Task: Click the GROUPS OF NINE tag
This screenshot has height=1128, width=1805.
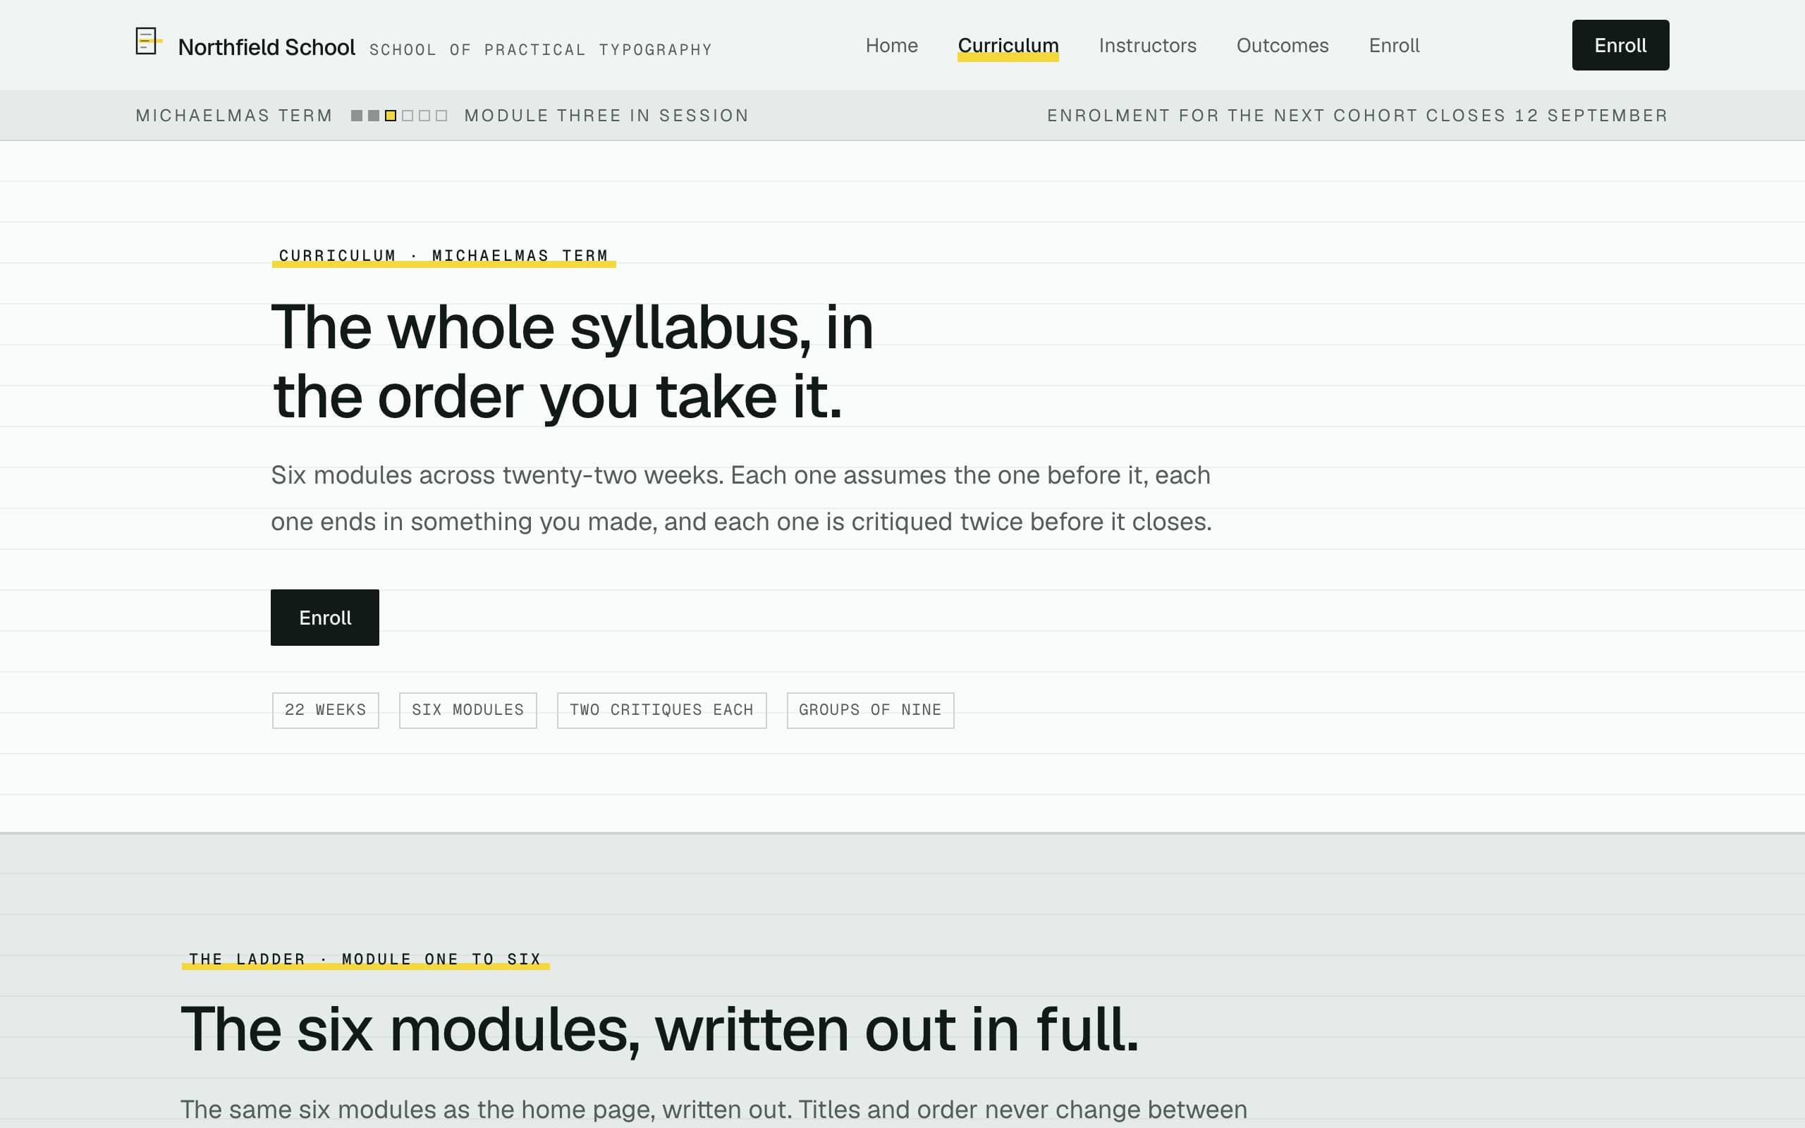Action: pyautogui.click(x=871, y=710)
